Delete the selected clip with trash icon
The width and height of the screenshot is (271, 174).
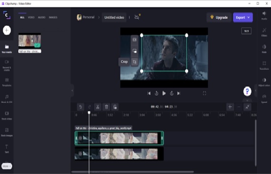point(106,107)
